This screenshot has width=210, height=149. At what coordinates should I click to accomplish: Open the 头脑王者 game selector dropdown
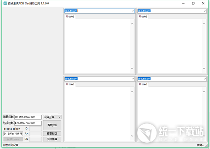[x=59, y=117]
